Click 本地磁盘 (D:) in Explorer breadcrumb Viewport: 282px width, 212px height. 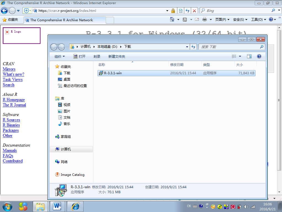pyautogui.click(x=107, y=47)
